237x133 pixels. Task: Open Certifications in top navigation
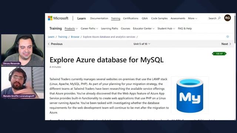(x=131, y=18)
